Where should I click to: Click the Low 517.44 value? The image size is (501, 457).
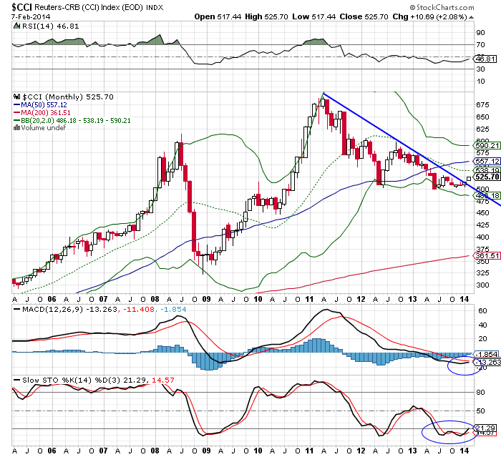coord(313,16)
